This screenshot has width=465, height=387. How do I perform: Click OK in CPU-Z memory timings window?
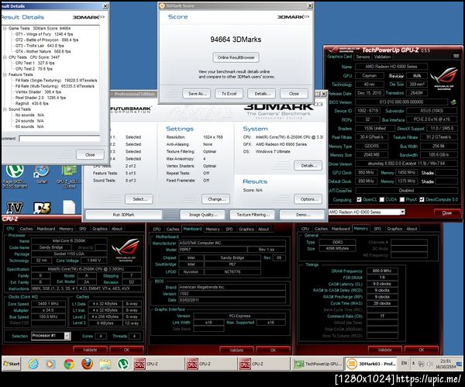point(422,350)
